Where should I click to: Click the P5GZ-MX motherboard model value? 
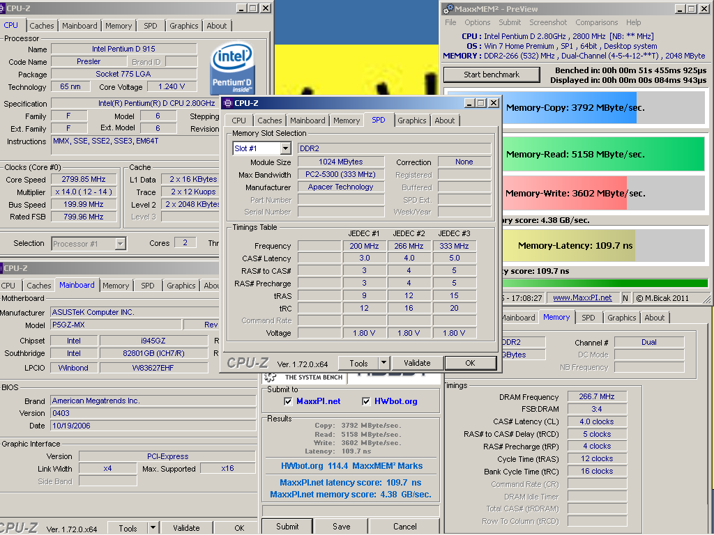tap(116, 325)
